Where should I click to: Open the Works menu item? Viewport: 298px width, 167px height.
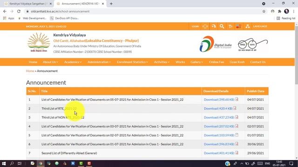pyautogui.click(x=180, y=62)
